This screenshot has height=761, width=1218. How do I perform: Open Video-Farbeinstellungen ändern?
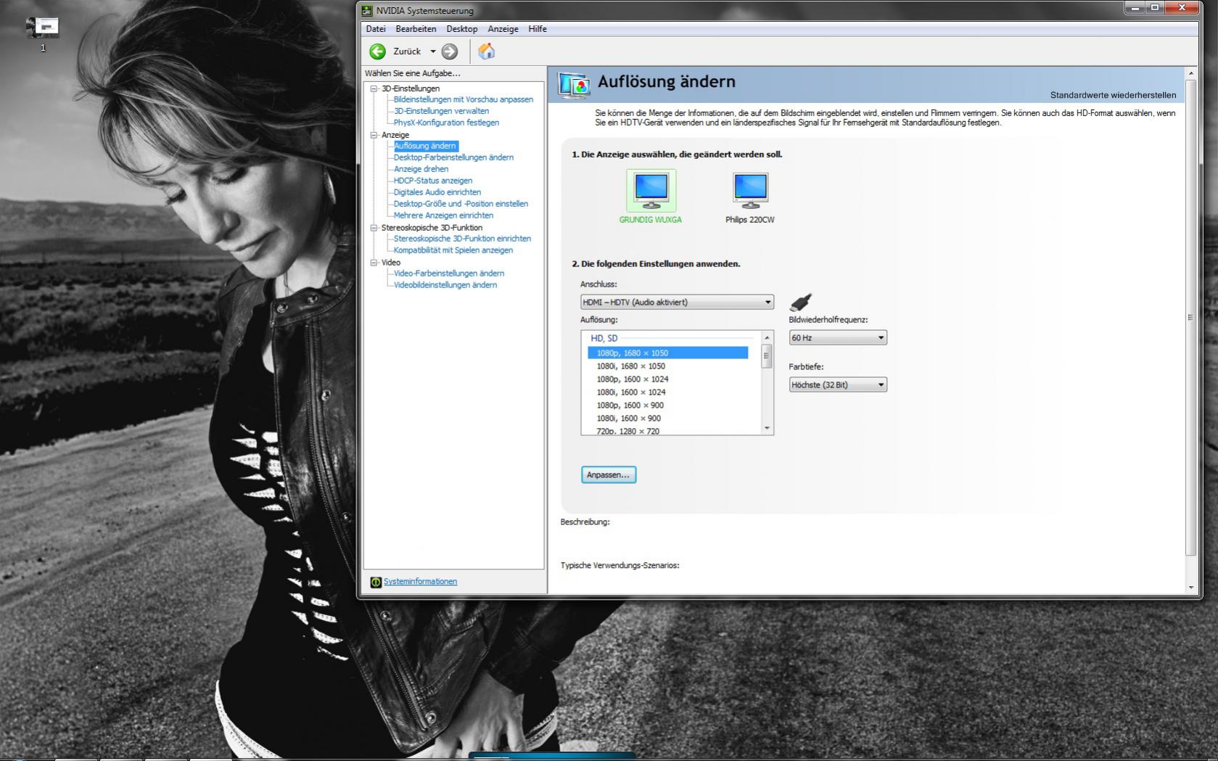click(449, 273)
